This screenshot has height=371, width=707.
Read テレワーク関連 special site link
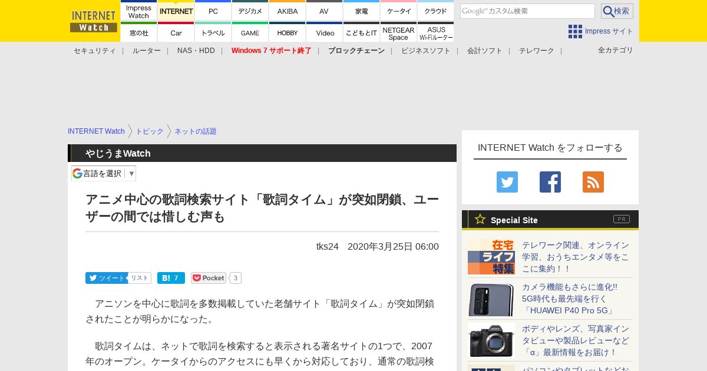point(576,257)
